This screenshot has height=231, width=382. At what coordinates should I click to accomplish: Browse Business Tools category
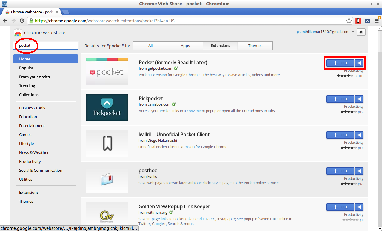(x=32, y=108)
